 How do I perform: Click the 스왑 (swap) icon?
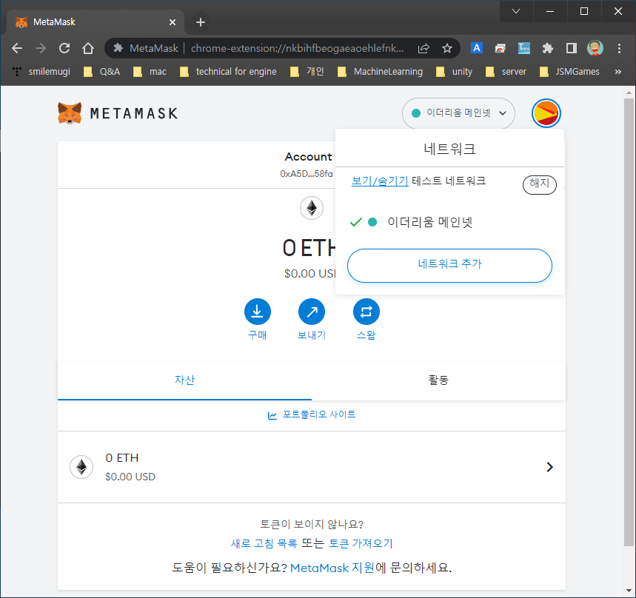[x=366, y=312]
